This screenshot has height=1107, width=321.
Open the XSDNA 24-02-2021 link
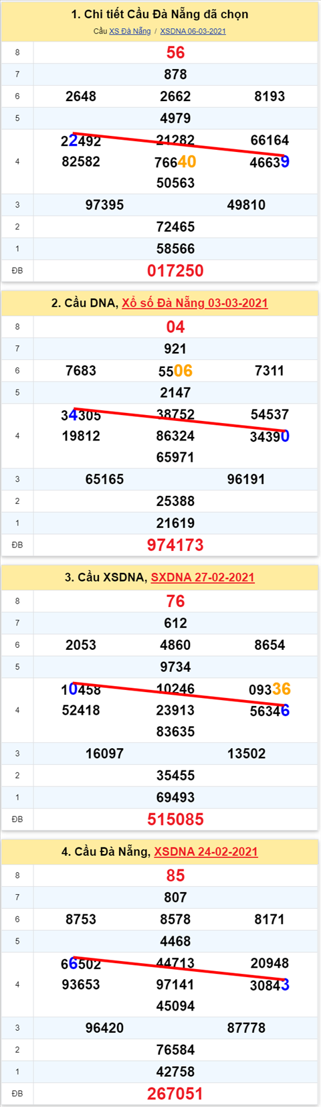coord(206,852)
